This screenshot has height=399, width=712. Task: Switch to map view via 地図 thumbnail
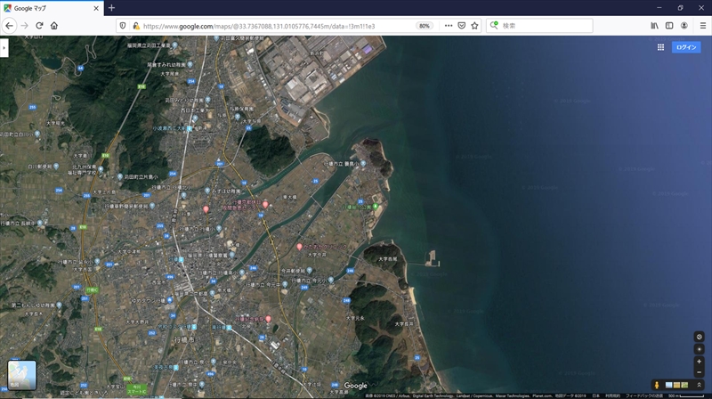pyautogui.click(x=21, y=375)
